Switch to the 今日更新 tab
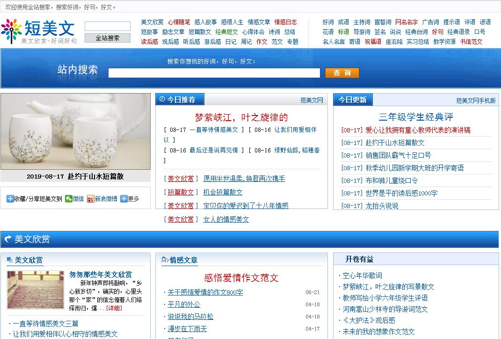501x339 pixels. coord(353,100)
